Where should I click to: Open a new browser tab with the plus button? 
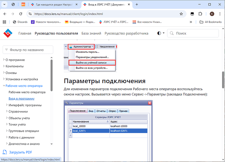(137, 5)
